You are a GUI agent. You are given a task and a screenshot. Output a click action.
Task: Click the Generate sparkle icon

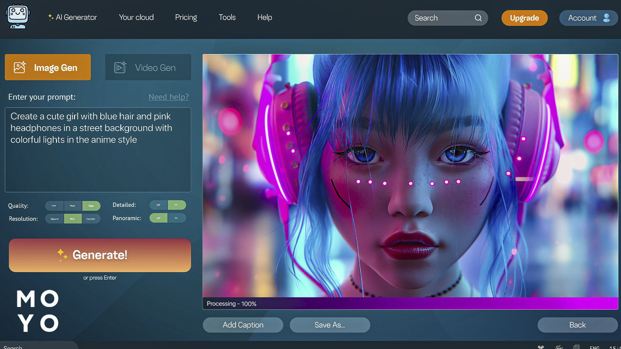pos(62,254)
